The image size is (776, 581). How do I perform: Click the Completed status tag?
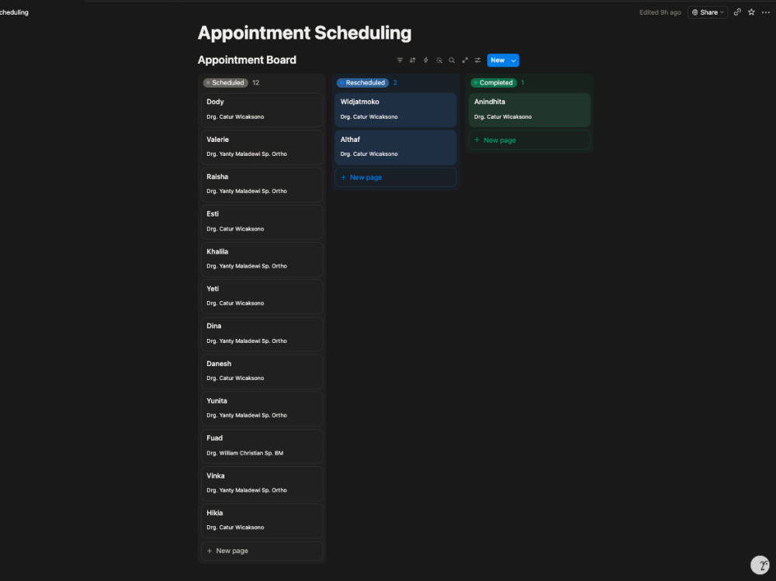(494, 83)
